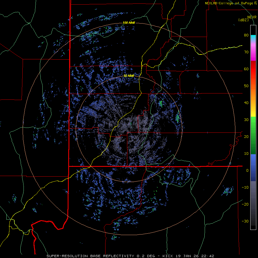Pick the red segment of the color bar
Image resolution: width=258 pixels, height=258 pixels.
pos(253,69)
